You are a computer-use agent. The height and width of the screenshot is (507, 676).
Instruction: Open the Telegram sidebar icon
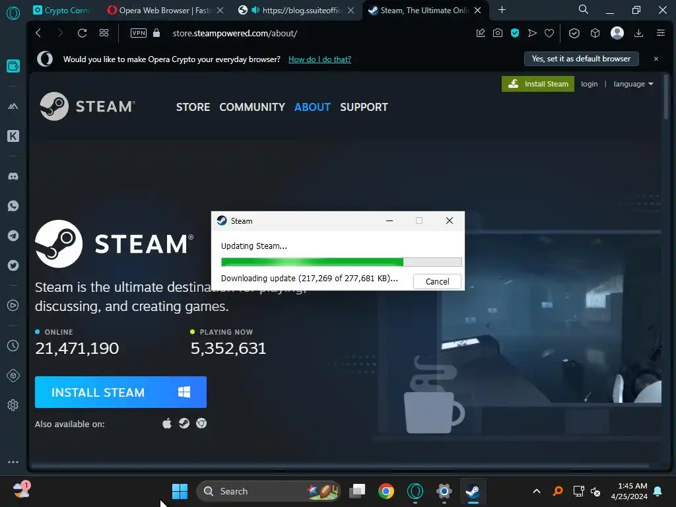(13, 236)
